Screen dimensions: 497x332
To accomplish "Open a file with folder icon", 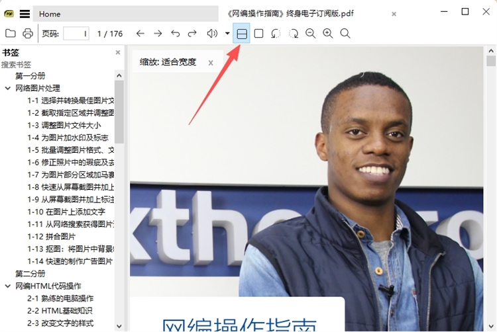I will [11, 33].
